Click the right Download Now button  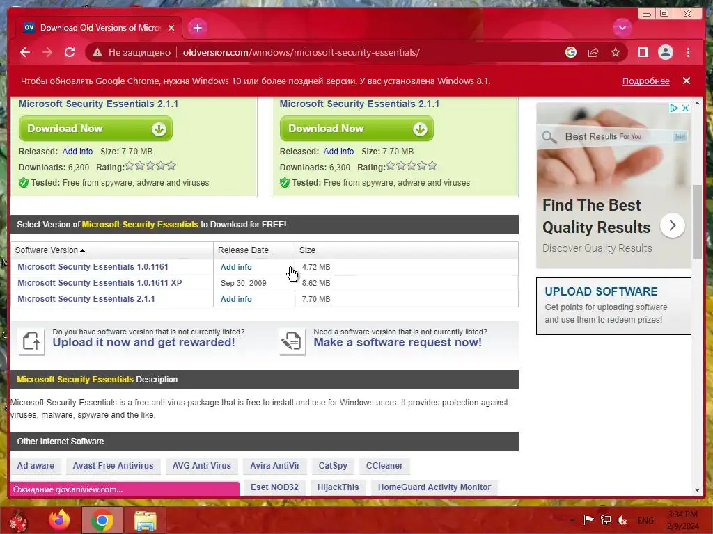[x=356, y=129]
